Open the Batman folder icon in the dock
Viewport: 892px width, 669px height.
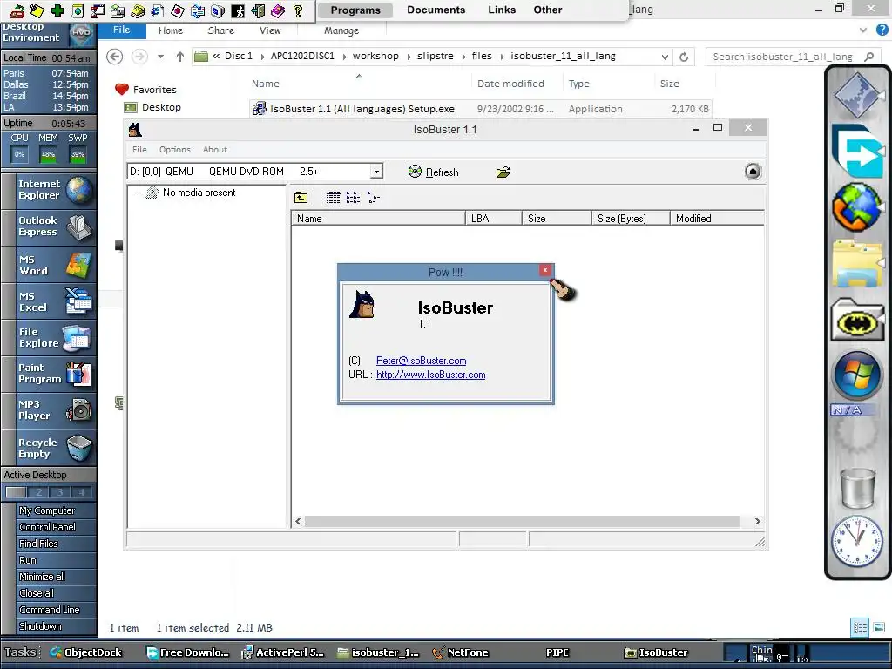click(857, 321)
